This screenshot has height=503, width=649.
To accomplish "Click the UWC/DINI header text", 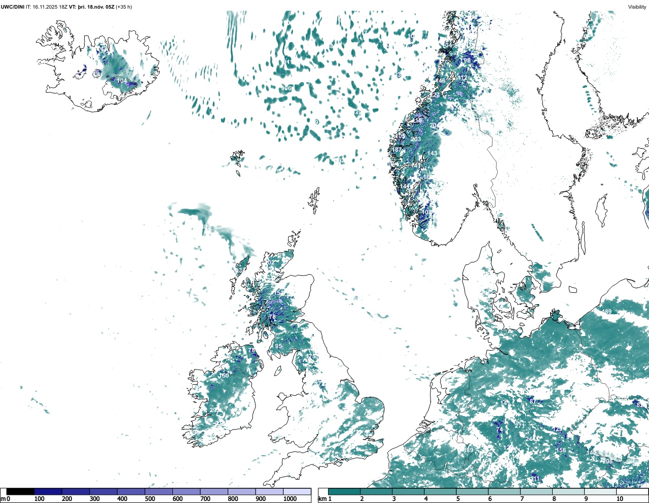I will [13, 7].
